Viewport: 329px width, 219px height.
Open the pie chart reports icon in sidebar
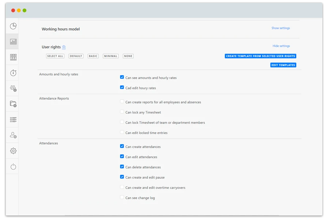(12, 26)
